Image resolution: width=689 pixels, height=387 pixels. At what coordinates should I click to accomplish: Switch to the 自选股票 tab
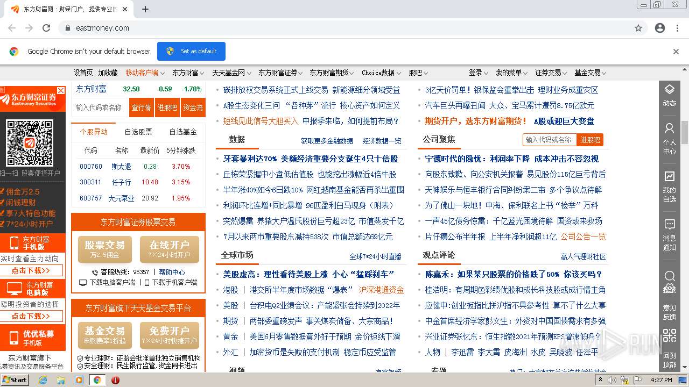(x=138, y=132)
